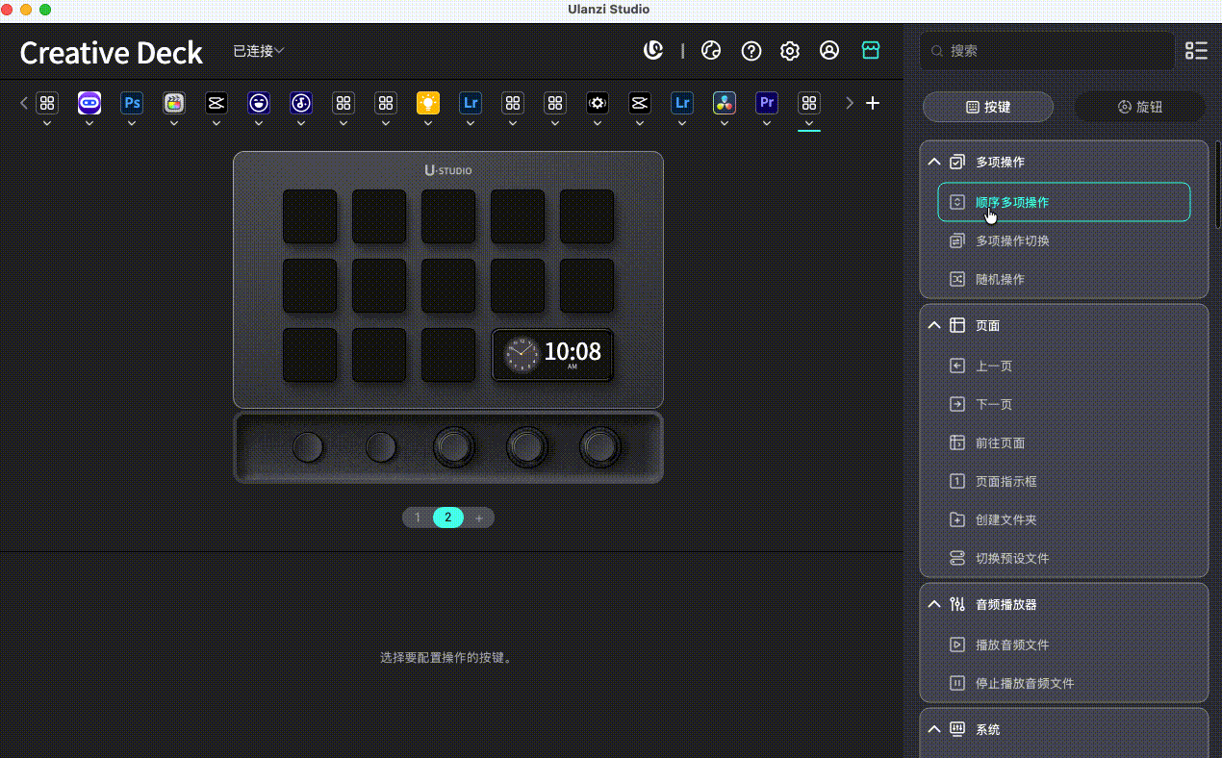Add a new profile with plus icon

coord(873,103)
